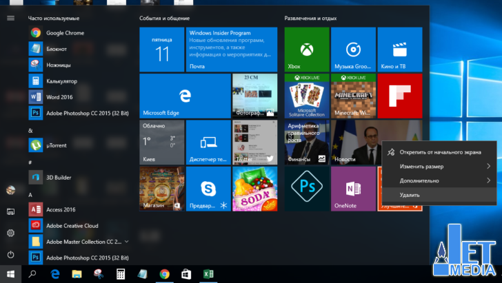Open File Explorer from the taskbar
This screenshot has height=283, width=502.
pyautogui.click(x=77, y=274)
